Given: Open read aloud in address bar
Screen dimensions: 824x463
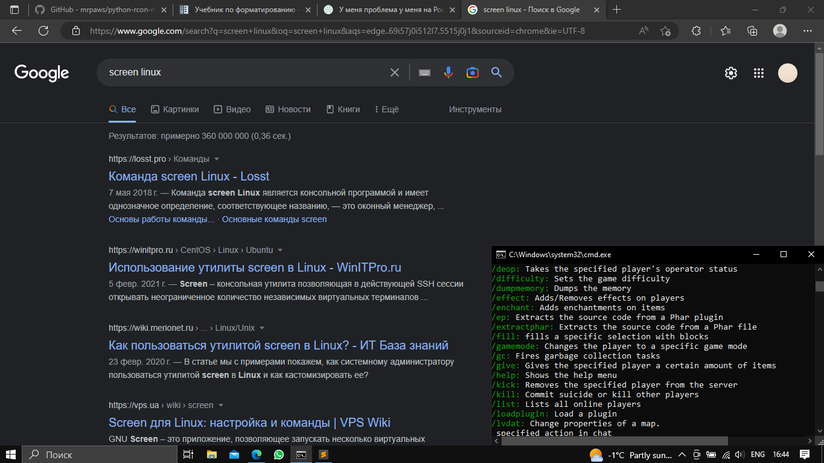Looking at the screenshot, I should pyautogui.click(x=644, y=31).
